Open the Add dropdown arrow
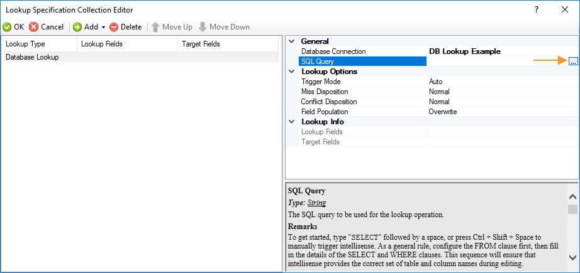 pyautogui.click(x=103, y=28)
